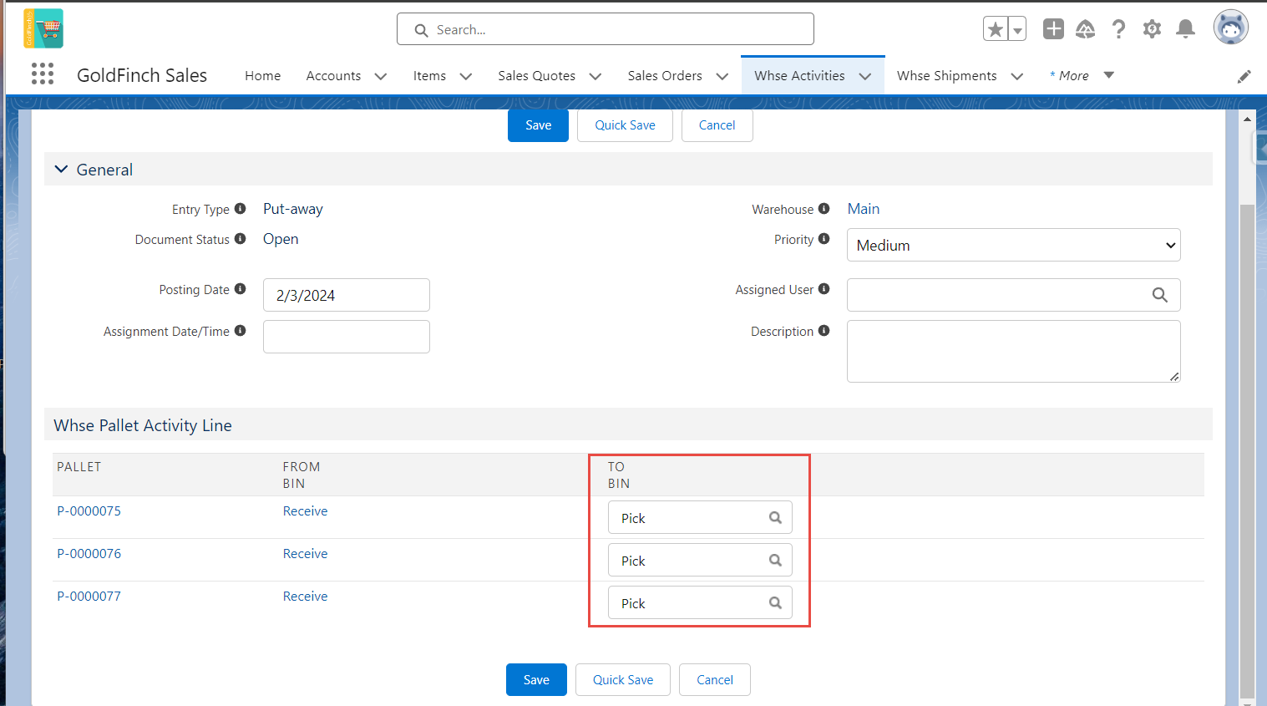Click the bottom Cancel button
This screenshot has height=706, width=1267.
click(715, 679)
